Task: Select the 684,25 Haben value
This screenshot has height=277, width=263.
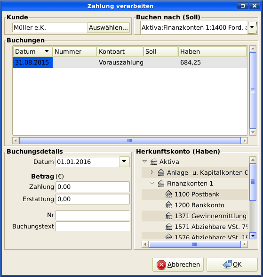Action: (x=191, y=62)
